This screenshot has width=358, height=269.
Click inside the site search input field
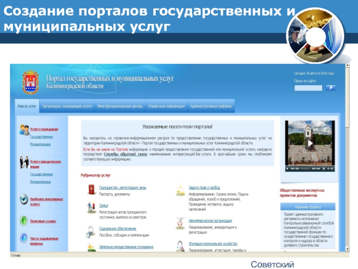[308, 88]
